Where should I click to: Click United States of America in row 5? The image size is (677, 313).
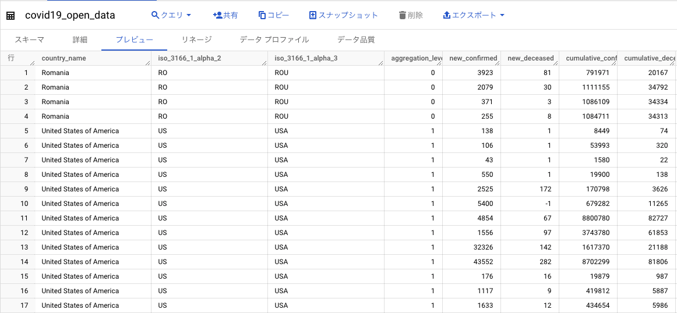(x=80, y=131)
